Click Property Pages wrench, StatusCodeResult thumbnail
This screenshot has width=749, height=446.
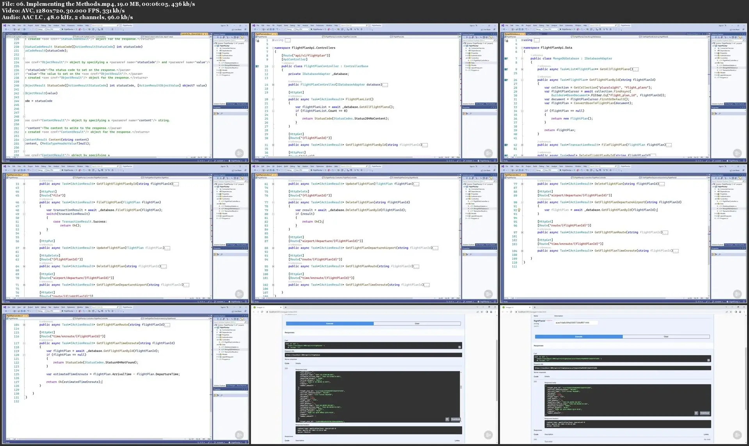222,114
